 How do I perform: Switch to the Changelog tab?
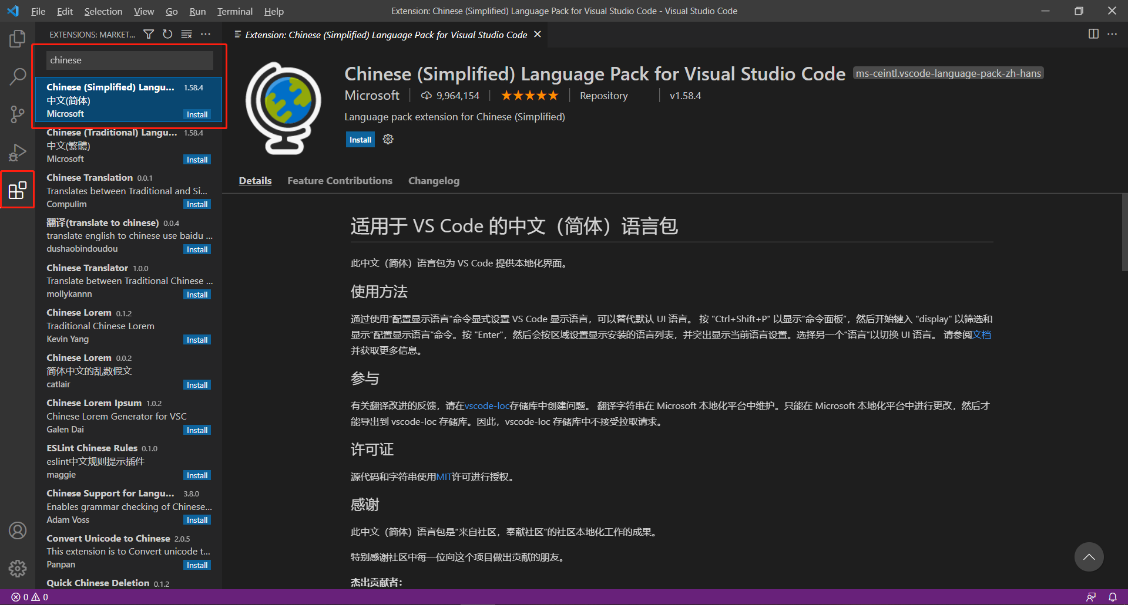(x=434, y=180)
